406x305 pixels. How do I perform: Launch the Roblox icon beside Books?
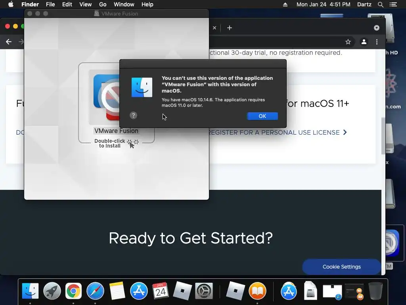tap(236, 291)
